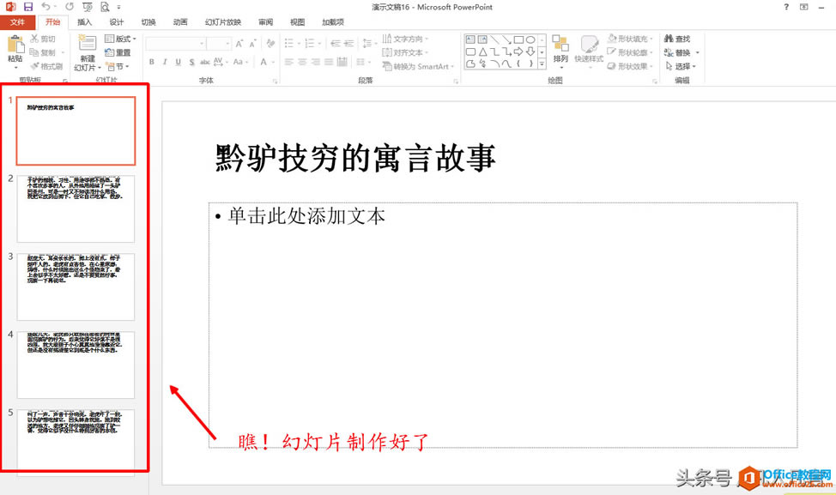Viewport: 836px width, 495px height.
Task: Open the 文件 (File) tab
Action: pyautogui.click(x=17, y=22)
